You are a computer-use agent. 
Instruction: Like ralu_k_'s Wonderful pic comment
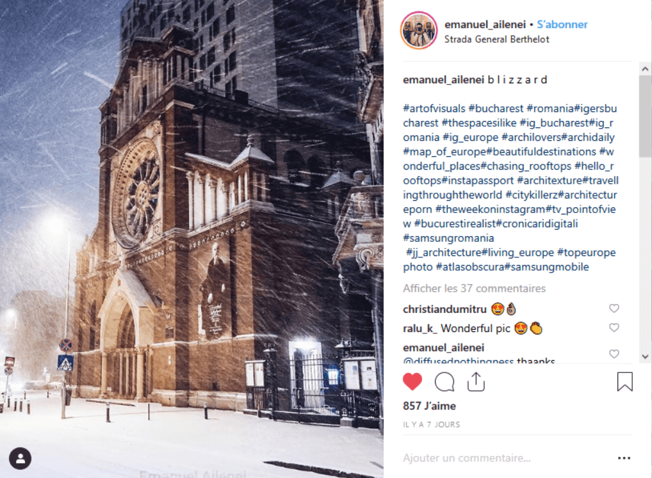(x=614, y=327)
